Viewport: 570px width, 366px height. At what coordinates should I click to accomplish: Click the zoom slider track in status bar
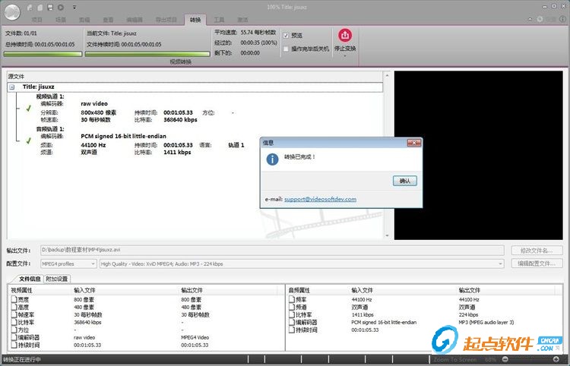[x=530, y=359]
